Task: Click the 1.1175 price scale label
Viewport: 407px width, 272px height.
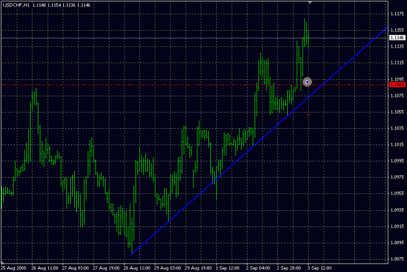Action: point(397,14)
